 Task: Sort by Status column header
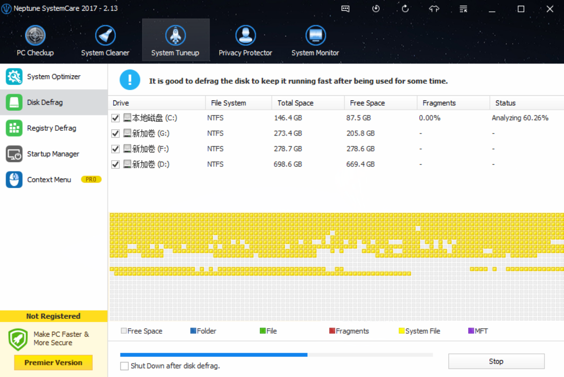point(527,103)
